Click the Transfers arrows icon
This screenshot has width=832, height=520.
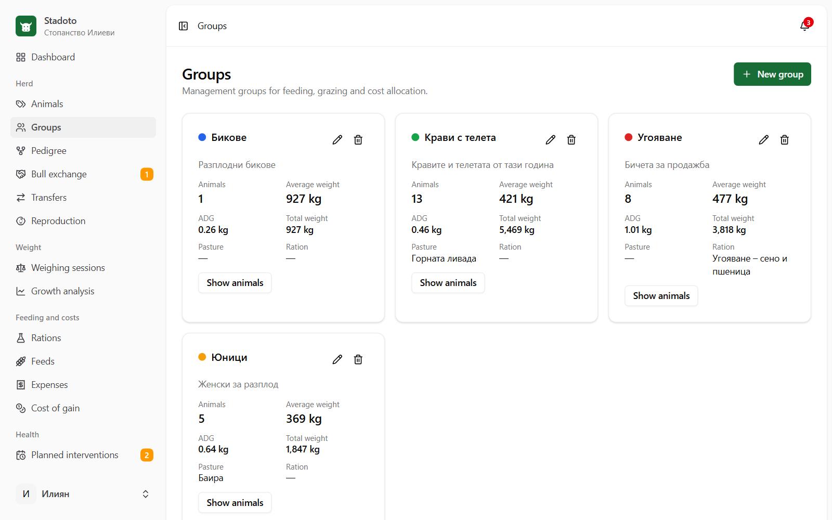coord(21,198)
